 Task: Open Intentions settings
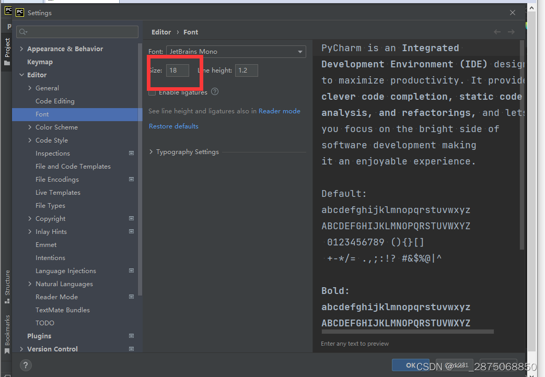point(50,258)
